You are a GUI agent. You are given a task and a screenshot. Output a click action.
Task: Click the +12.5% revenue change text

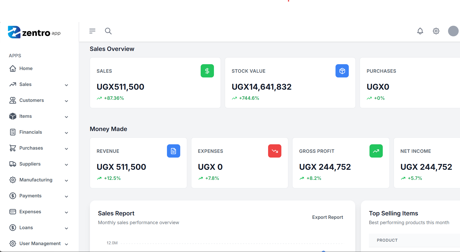pyautogui.click(x=112, y=178)
